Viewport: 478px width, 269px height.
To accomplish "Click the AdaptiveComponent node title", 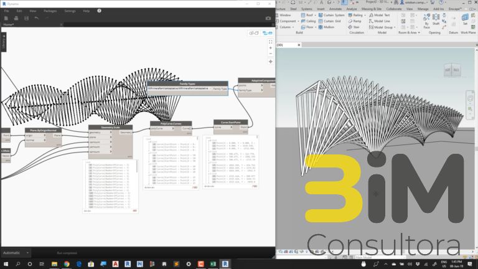I will [x=263, y=80].
